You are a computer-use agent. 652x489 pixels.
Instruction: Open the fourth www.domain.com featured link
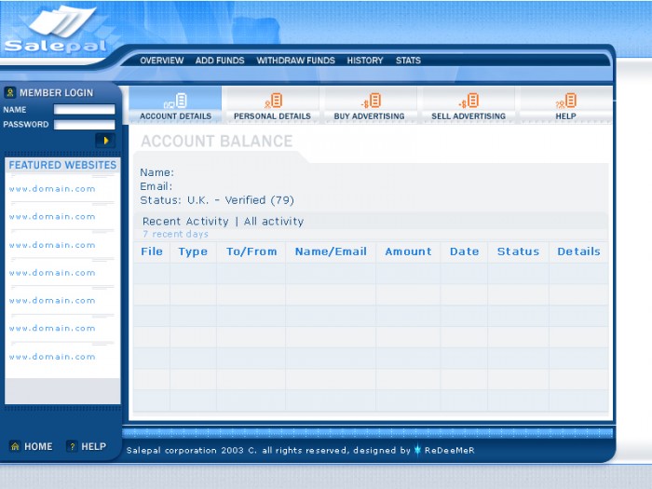[x=52, y=273]
